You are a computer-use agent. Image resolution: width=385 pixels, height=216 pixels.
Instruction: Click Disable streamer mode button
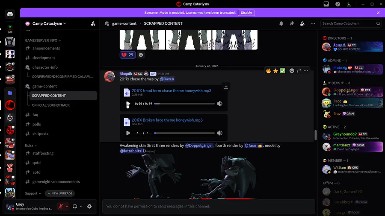[246, 13]
